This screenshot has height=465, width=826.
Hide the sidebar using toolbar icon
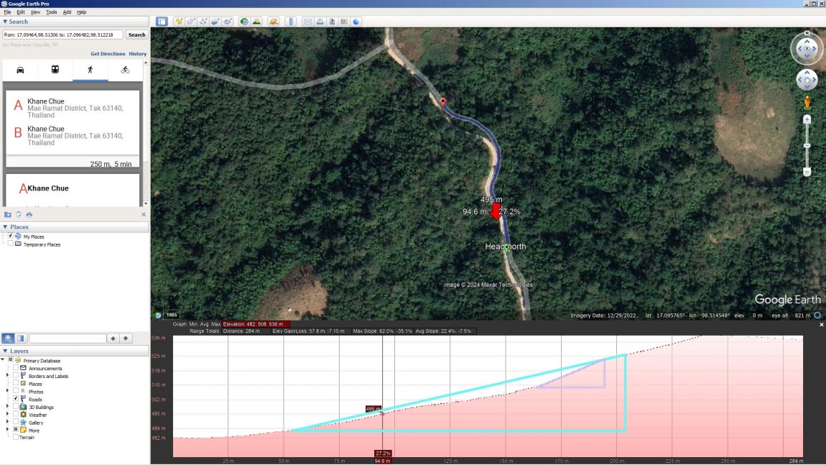[x=162, y=22]
